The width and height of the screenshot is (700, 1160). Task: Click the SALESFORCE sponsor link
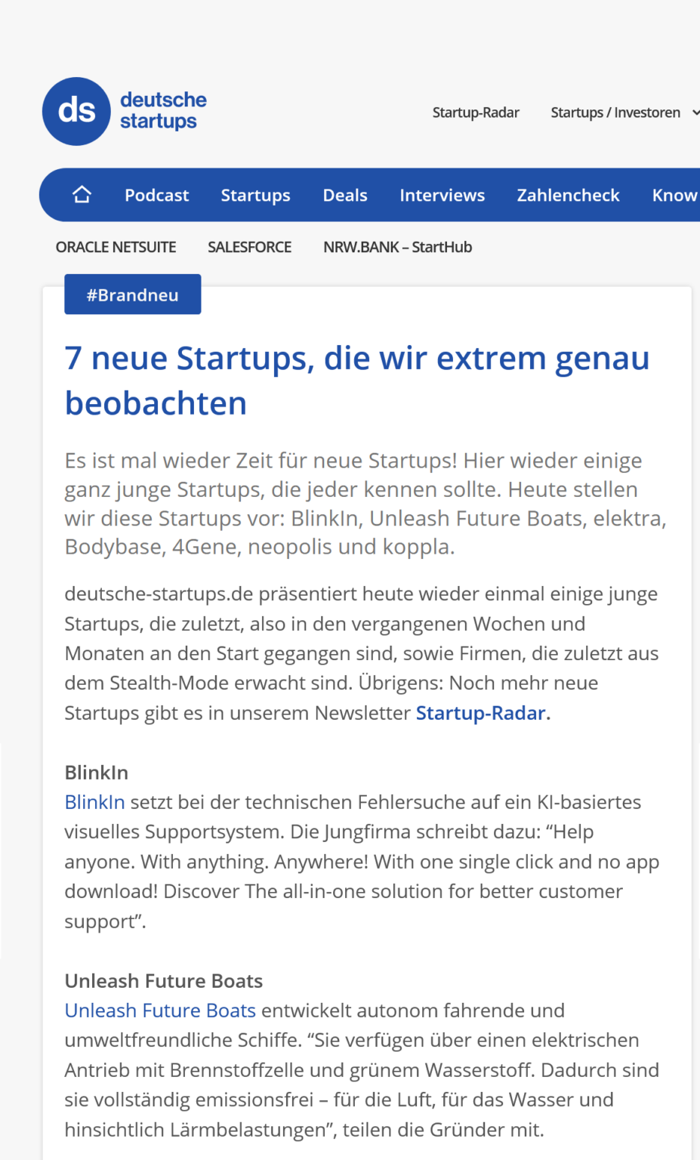249,247
